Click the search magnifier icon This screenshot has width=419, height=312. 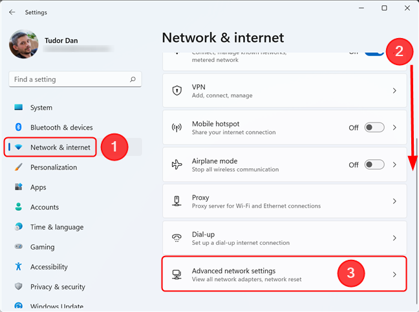click(x=133, y=79)
